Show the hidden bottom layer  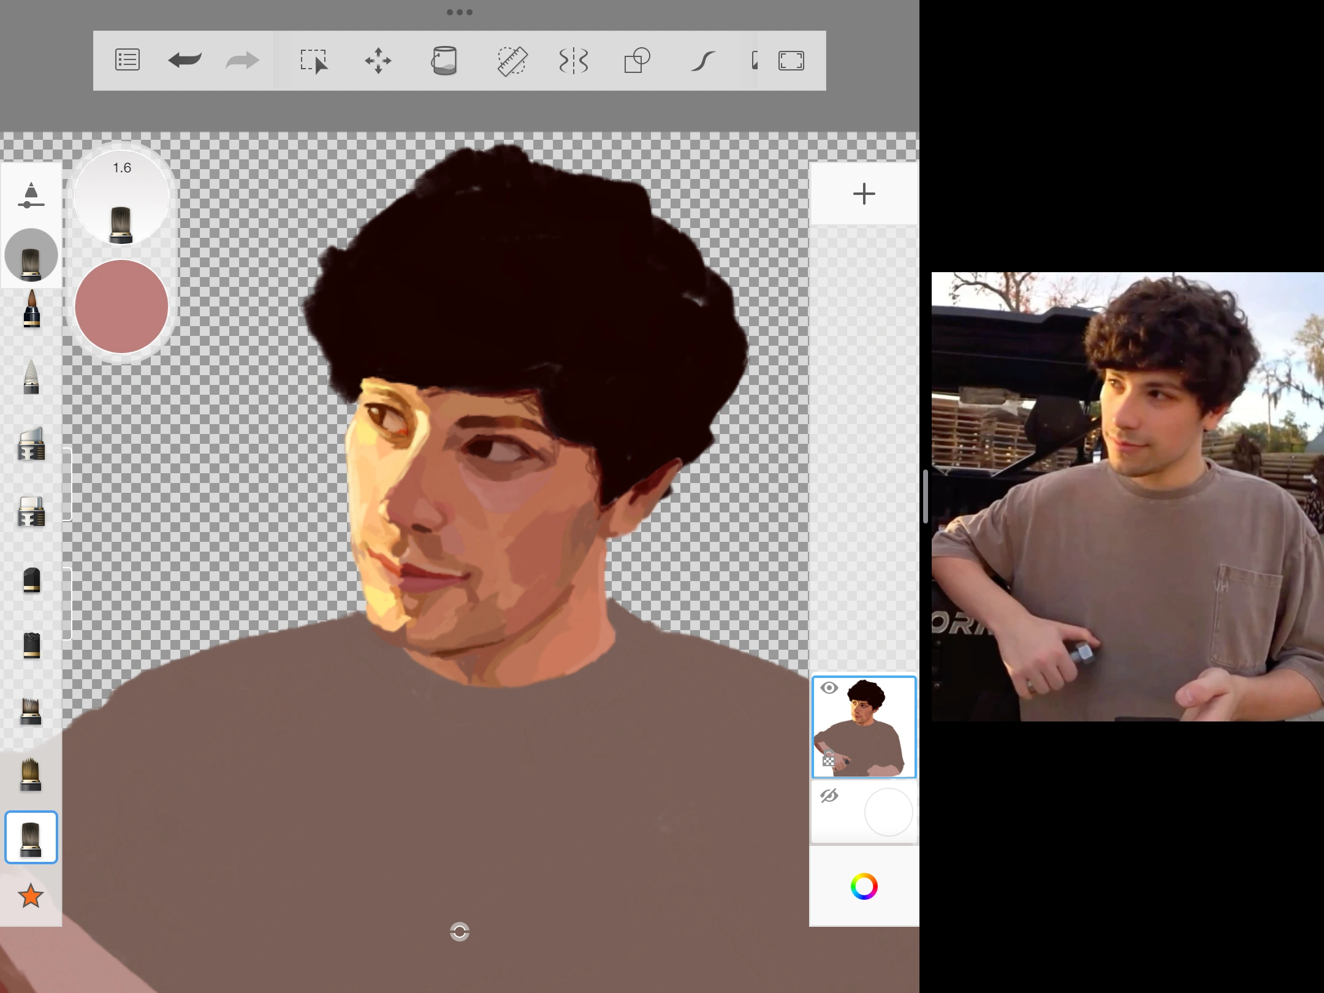(830, 795)
